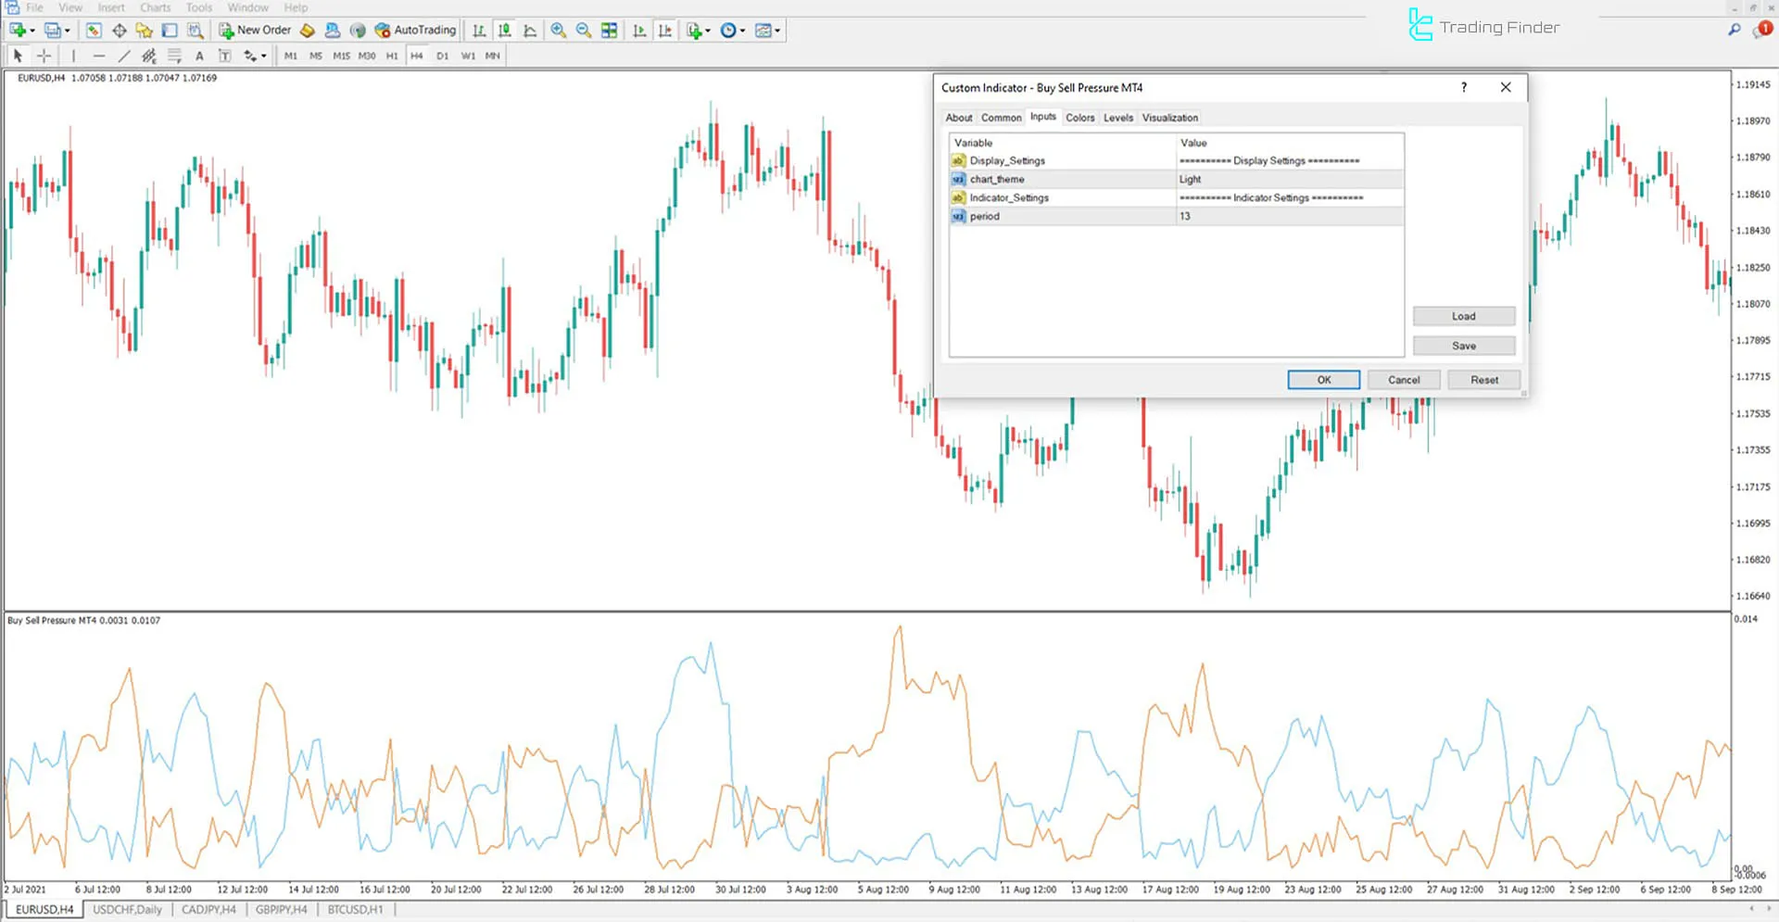
Task: Place a New Order
Action: [x=255, y=30]
